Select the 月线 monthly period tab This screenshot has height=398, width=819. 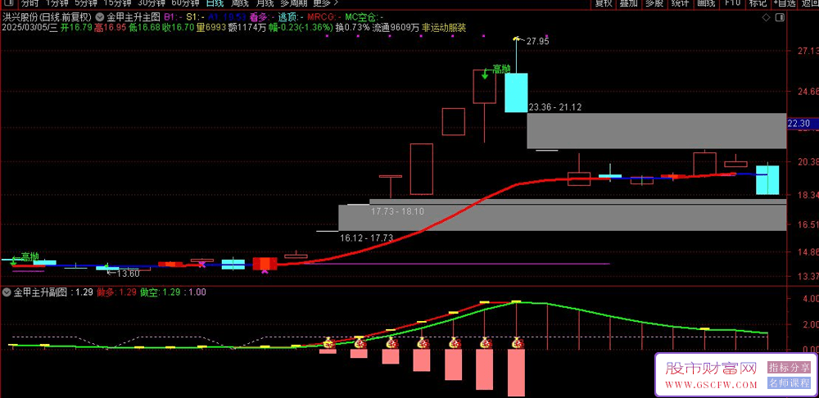265,2
